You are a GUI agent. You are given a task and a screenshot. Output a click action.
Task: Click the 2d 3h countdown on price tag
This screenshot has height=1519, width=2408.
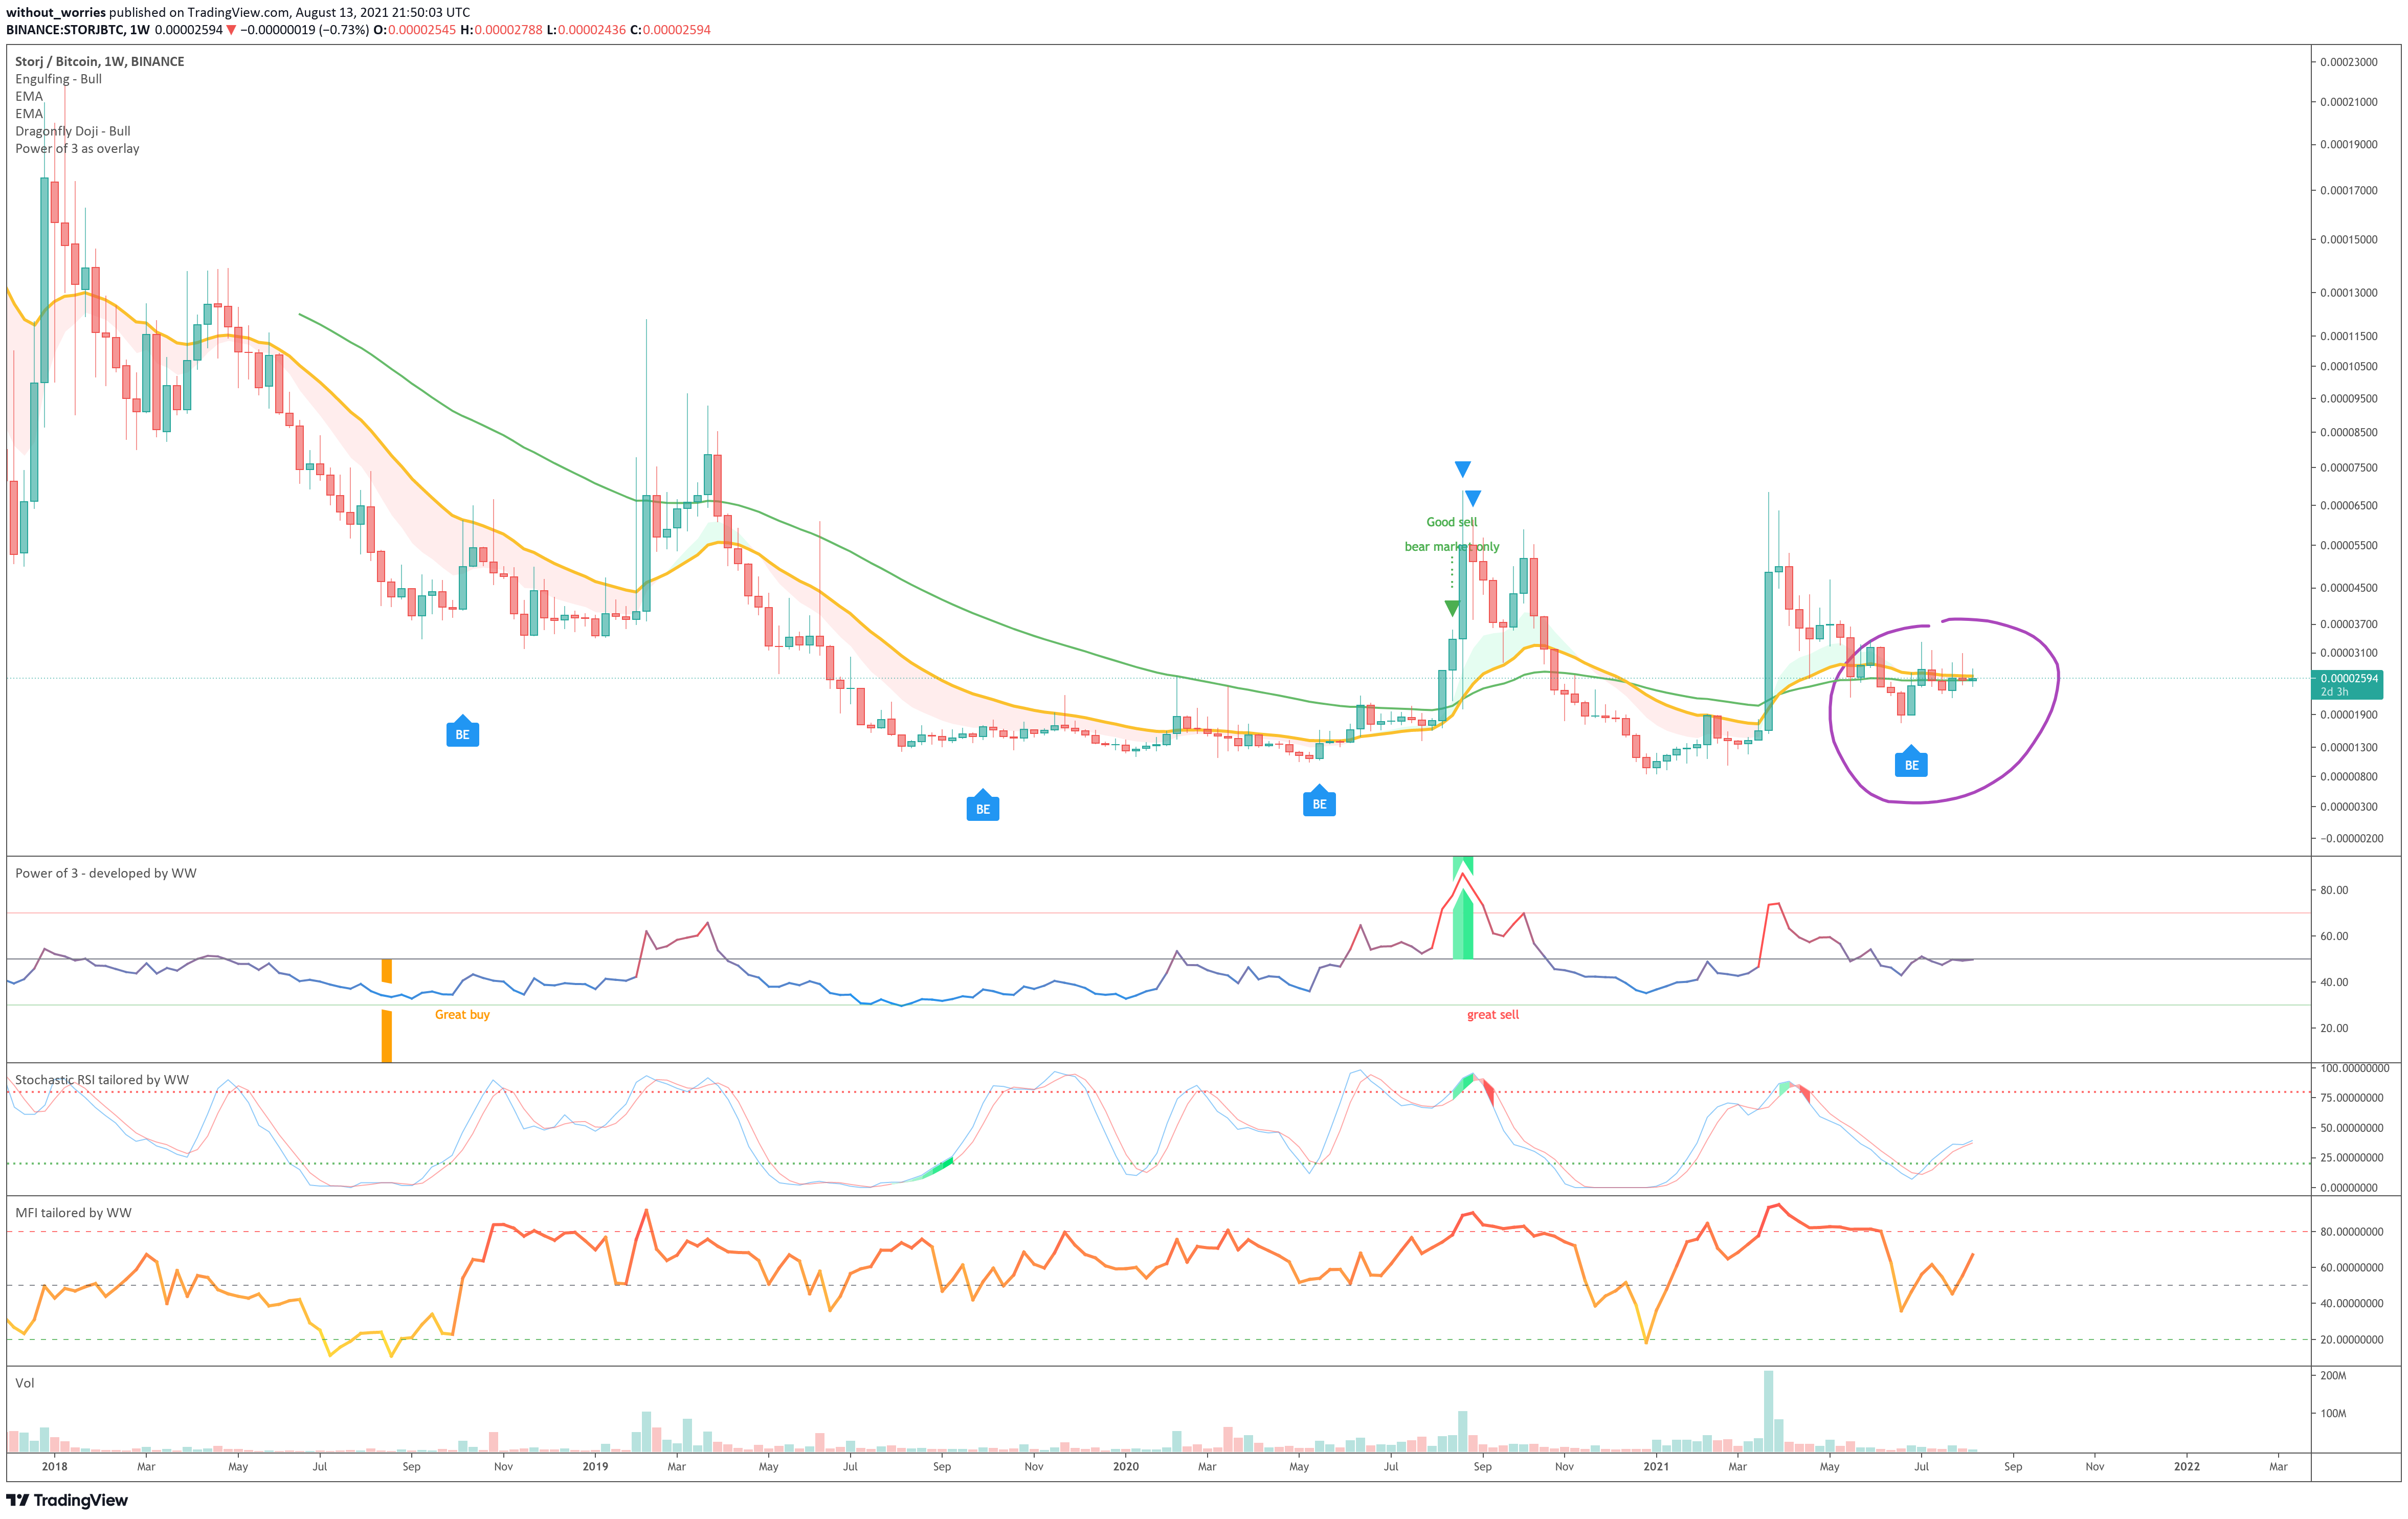2334,691
